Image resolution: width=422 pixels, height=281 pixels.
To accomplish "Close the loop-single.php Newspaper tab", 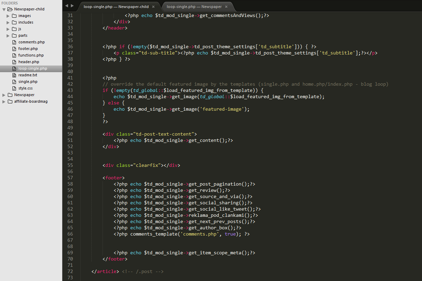I will coord(226,7).
